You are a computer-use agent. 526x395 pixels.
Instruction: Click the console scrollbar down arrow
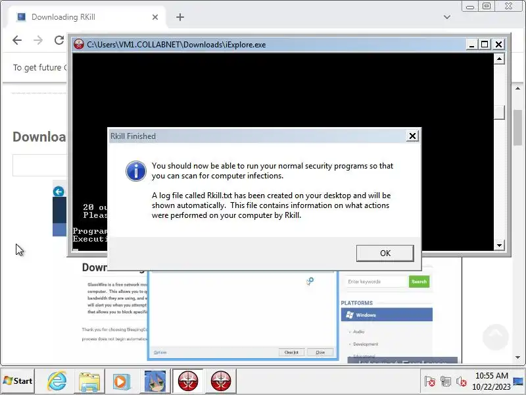click(499, 245)
